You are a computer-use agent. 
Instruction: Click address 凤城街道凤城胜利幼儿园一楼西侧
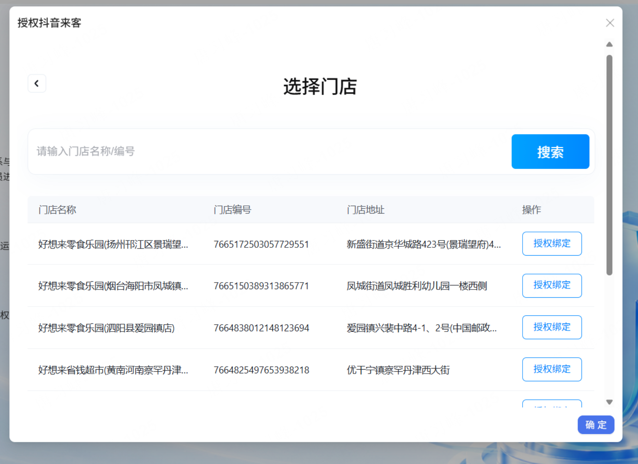point(417,286)
